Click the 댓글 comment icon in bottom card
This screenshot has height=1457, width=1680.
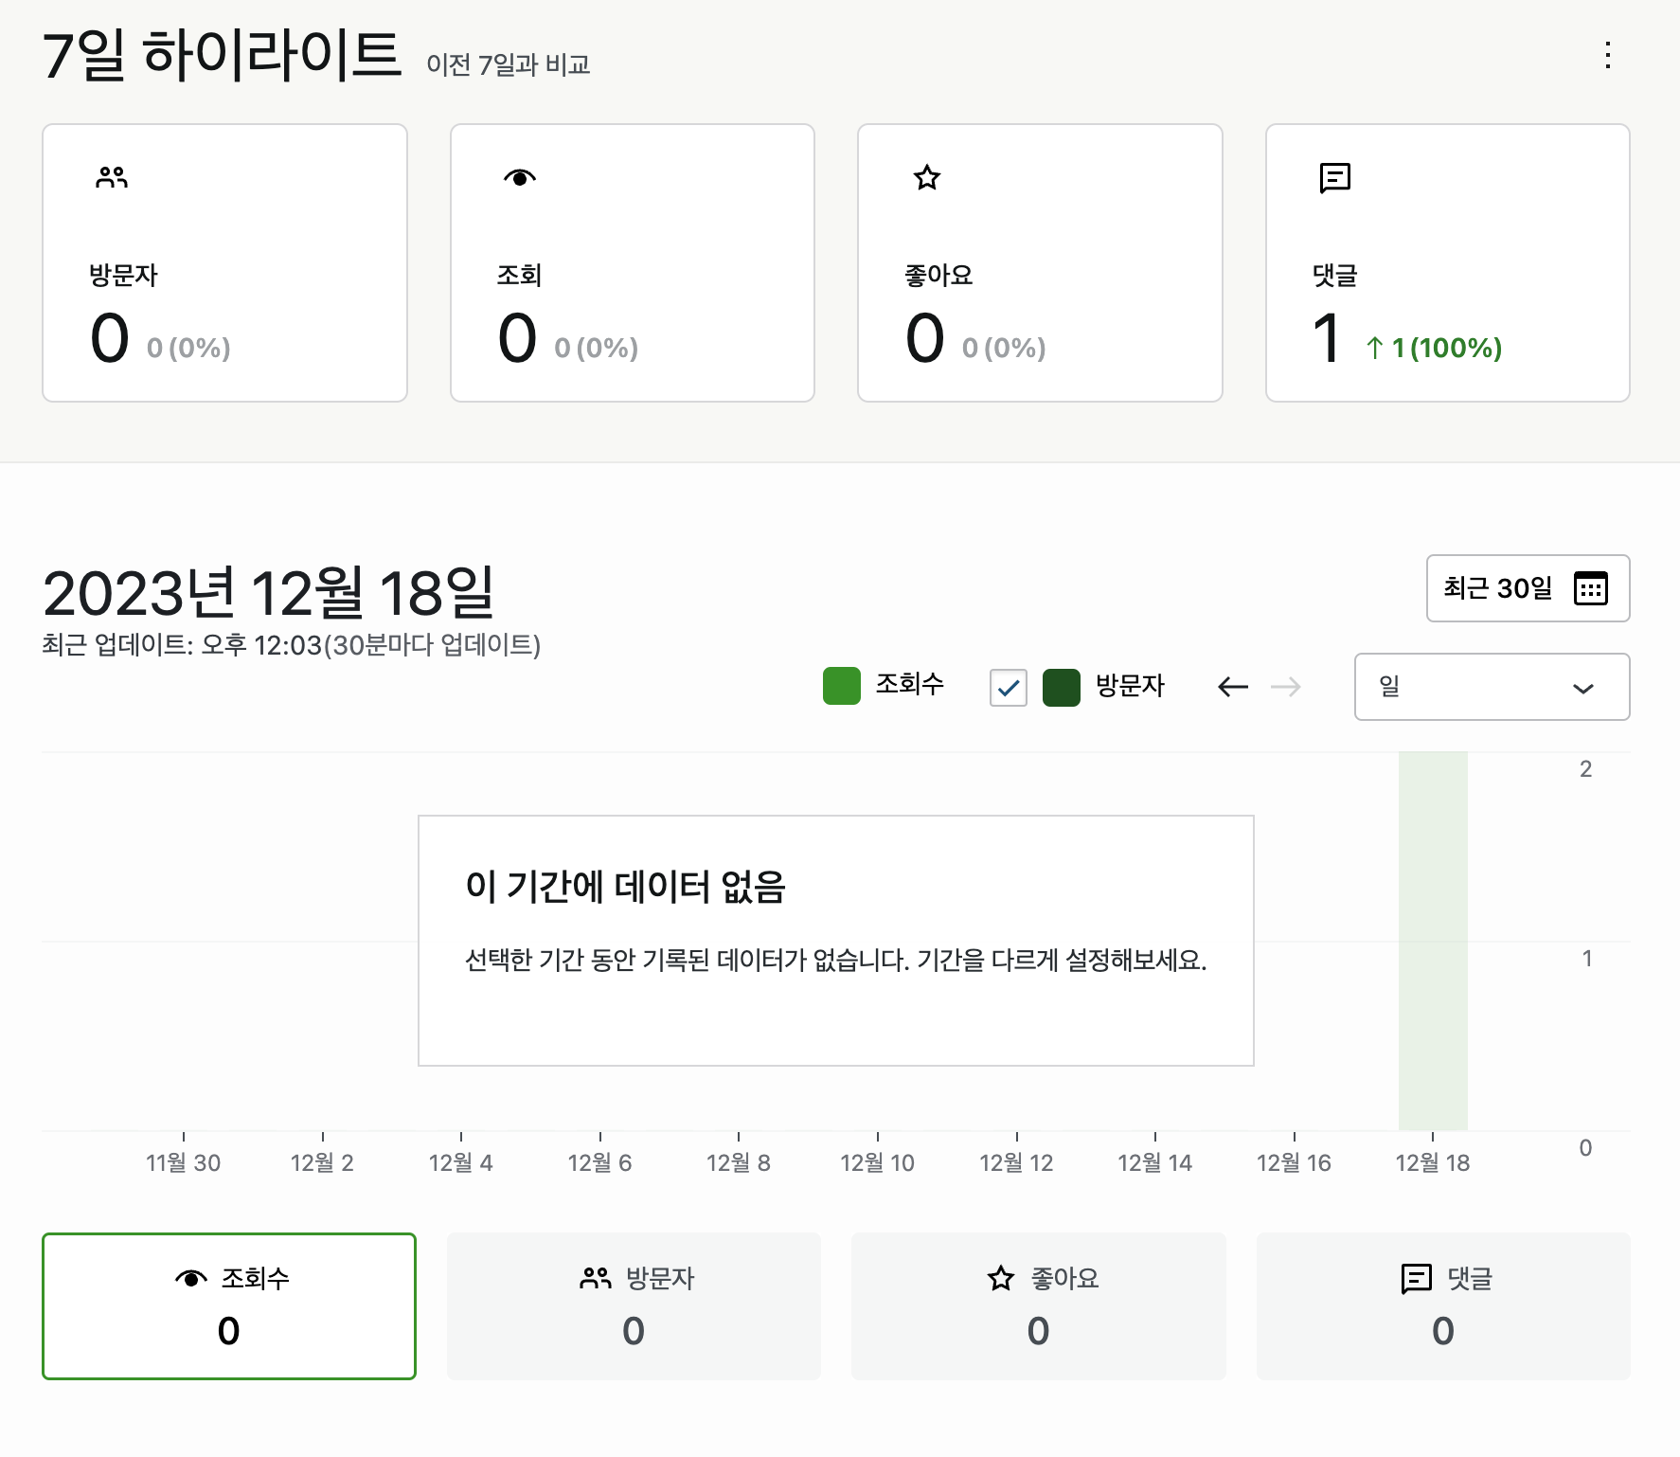[x=1414, y=1277]
